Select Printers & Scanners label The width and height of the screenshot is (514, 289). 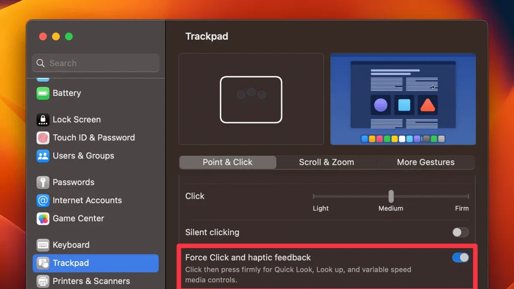pyautogui.click(x=91, y=281)
